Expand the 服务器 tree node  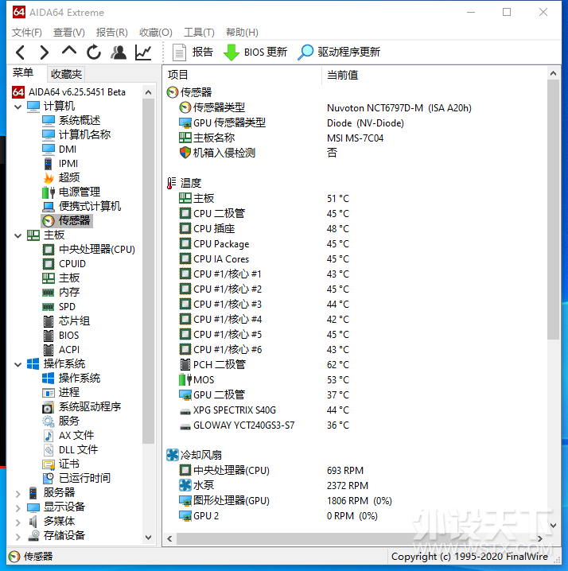(18, 493)
